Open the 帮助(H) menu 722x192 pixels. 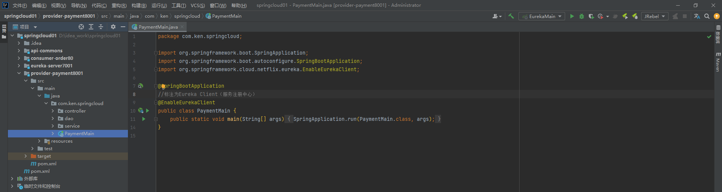click(x=239, y=5)
